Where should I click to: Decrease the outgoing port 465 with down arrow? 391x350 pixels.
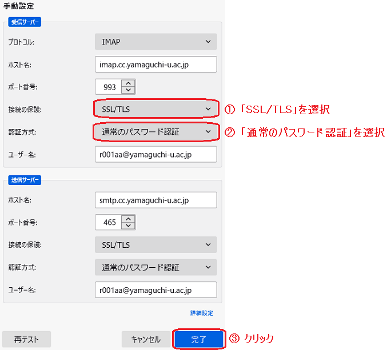coord(129,226)
